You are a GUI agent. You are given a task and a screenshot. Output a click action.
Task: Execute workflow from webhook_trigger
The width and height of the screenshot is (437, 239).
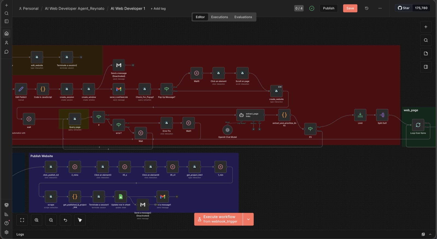218,219
